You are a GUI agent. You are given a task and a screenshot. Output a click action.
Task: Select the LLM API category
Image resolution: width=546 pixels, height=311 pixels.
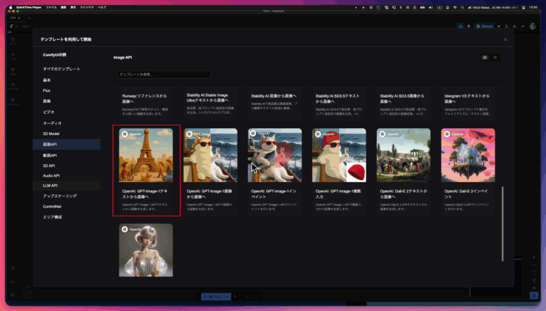point(51,186)
